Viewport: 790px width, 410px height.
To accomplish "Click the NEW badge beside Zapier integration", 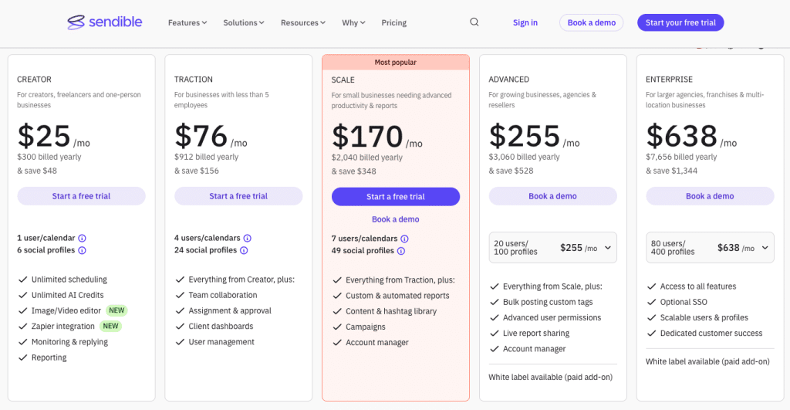I will [111, 327].
